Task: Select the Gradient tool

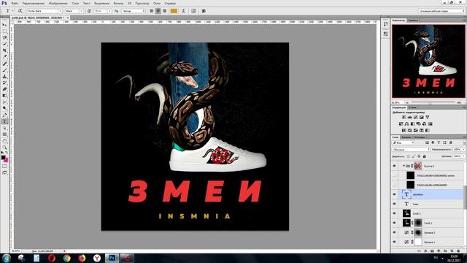Action: click(4, 96)
